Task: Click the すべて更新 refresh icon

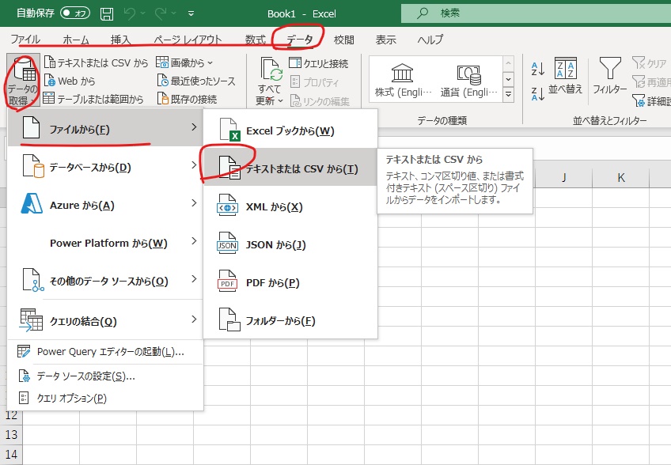Action: 271,70
